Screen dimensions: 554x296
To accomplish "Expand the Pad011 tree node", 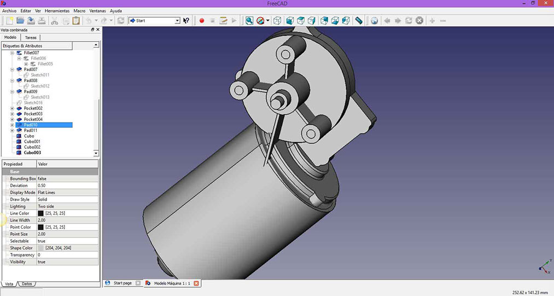I will (12, 131).
